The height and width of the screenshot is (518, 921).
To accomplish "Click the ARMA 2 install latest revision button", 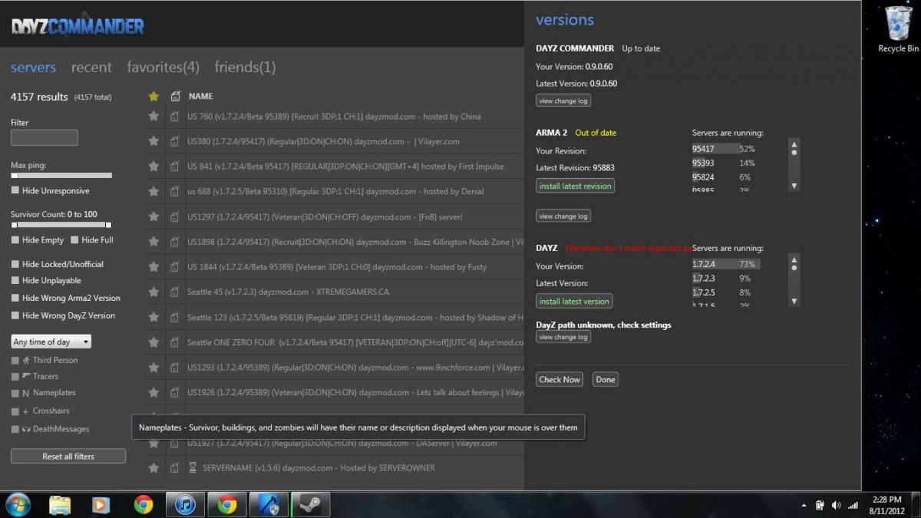I will pyautogui.click(x=575, y=186).
